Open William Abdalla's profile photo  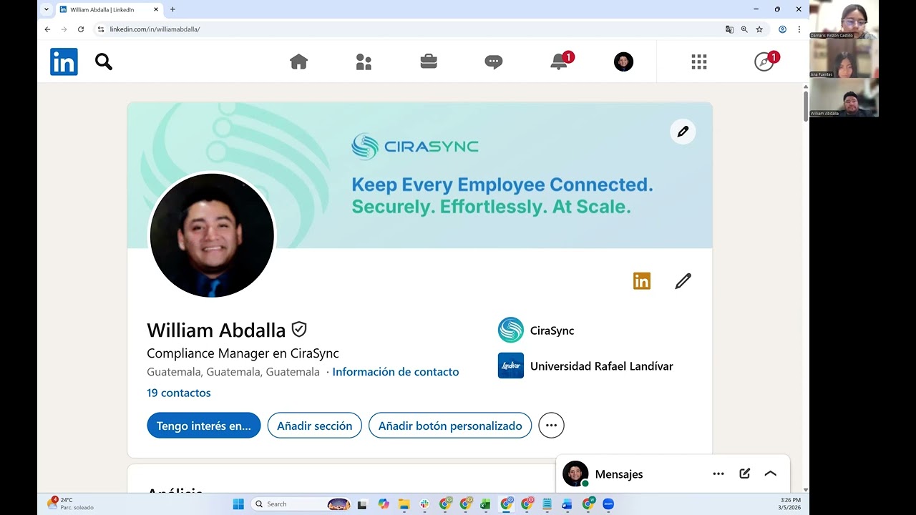212,235
